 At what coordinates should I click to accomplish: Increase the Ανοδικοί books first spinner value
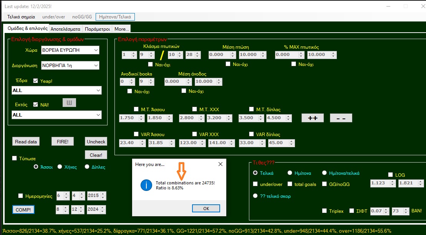133,80
